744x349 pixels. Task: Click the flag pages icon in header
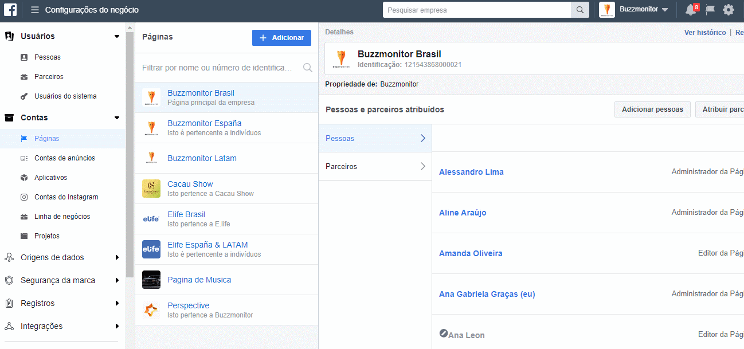tap(710, 10)
